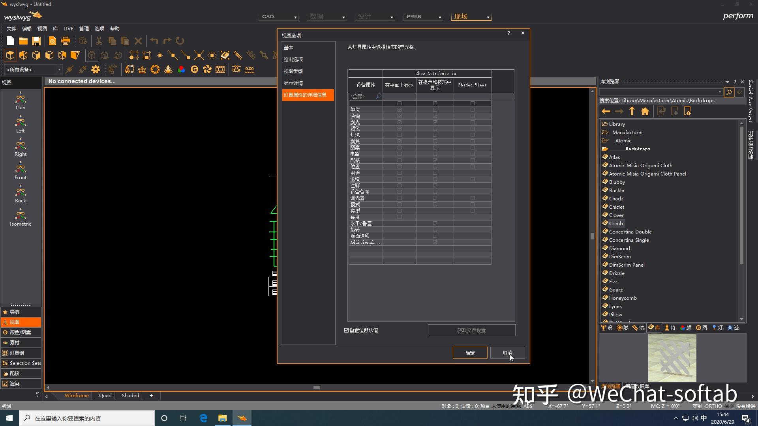Open the RGB color tool icon

181,69
